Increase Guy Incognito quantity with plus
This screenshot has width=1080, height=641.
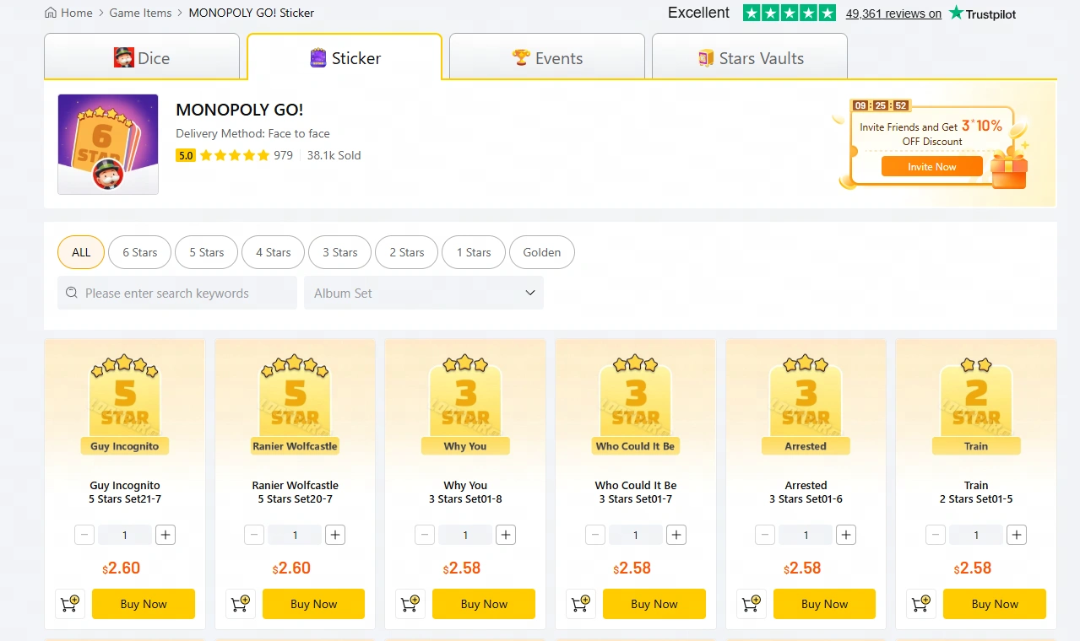pyautogui.click(x=166, y=535)
